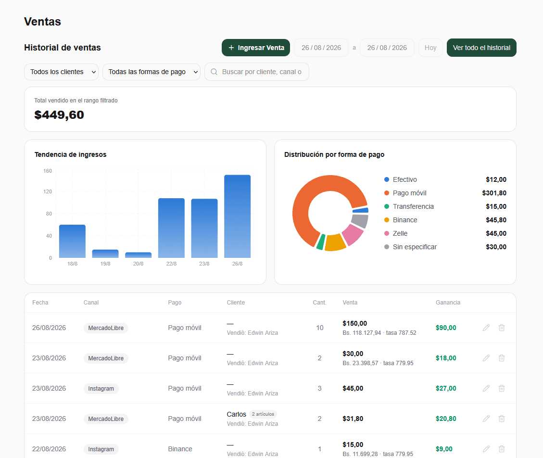Click the $90,00 profit value
The image size is (543, 458).
(446, 328)
